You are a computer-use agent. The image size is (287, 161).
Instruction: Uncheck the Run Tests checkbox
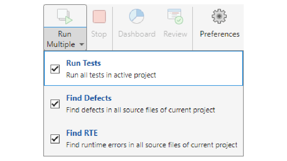click(55, 69)
